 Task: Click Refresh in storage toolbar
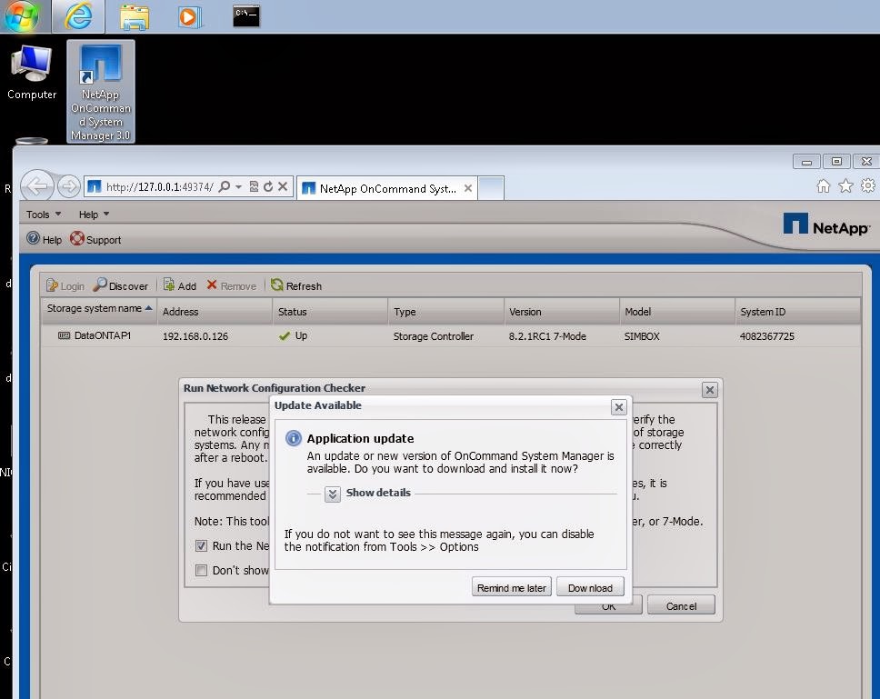tap(296, 285)
